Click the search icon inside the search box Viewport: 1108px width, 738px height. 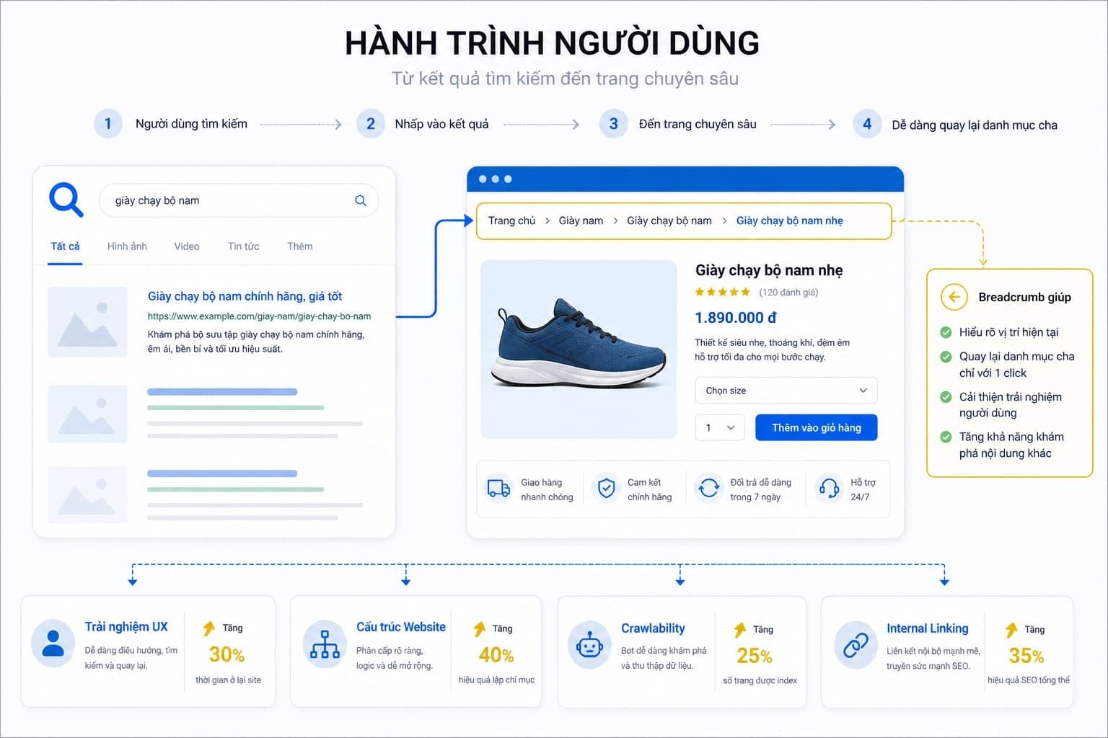(361, 200)
